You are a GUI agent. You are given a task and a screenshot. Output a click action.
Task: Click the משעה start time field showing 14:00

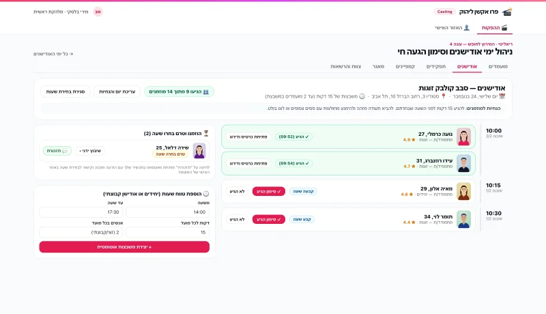click(167, 212)
